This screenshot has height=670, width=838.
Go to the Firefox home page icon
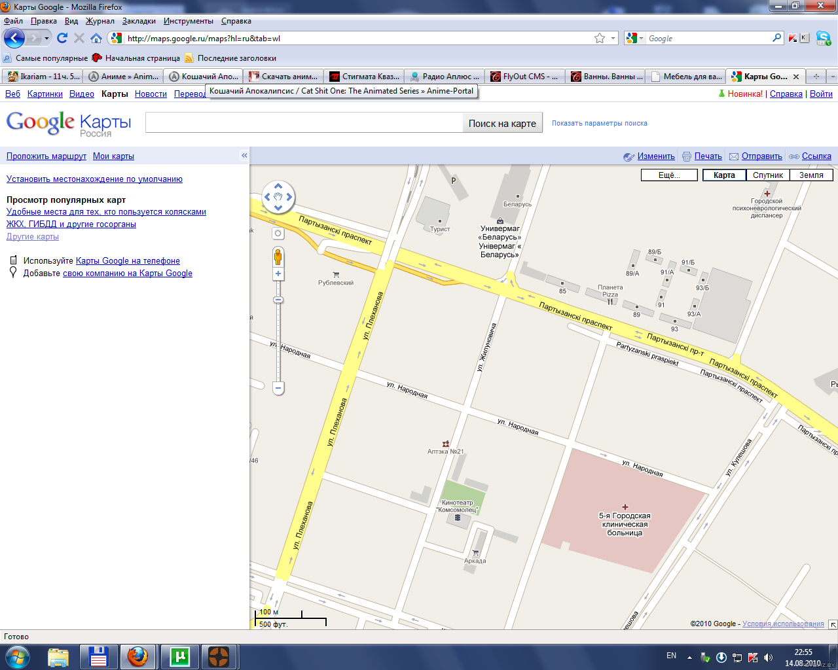point(96,38)
